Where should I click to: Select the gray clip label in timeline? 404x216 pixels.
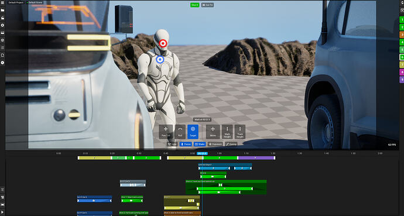tap(133, 181)
